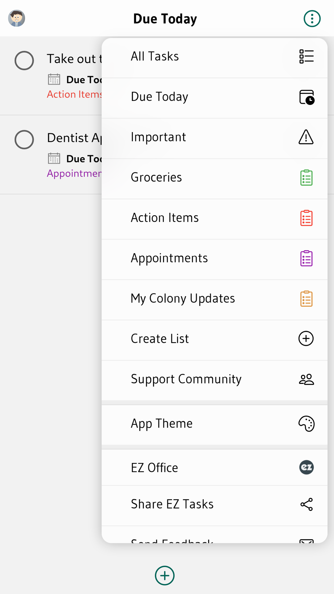Click the purple Appointments clipboard icon
334x594 pixels.
click(x=306, y=259)
